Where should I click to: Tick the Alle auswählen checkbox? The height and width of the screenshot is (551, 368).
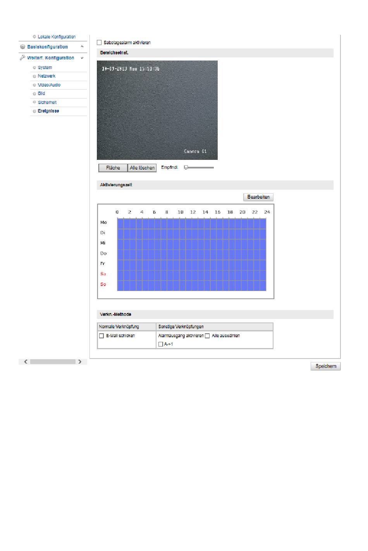click(207, 336)
